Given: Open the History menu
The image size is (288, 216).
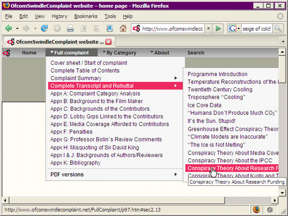Looking at the screenshot, I should click(x=60, y=16).
